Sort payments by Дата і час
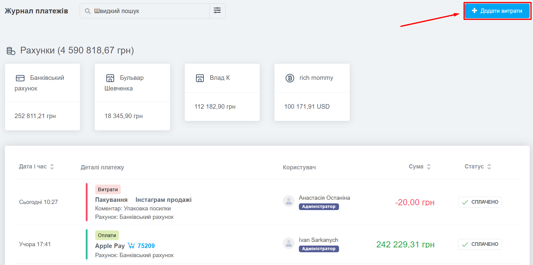The height and width of the screenshot is (265, 533). pyautogui.click(x=52, y=167)
